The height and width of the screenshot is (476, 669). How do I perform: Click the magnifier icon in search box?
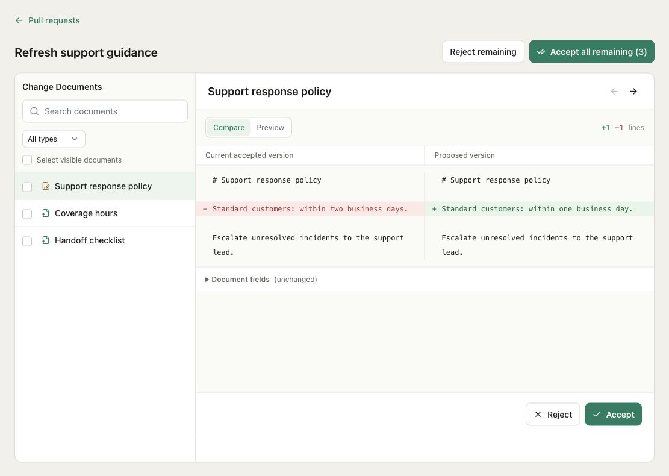pos(34,111)
